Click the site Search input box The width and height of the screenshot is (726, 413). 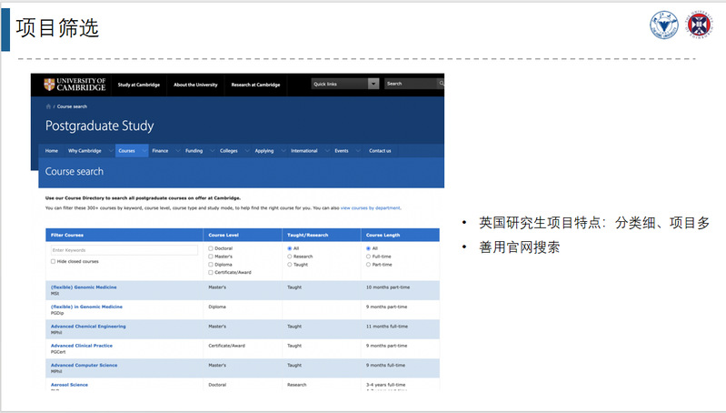tap(411, 84)
